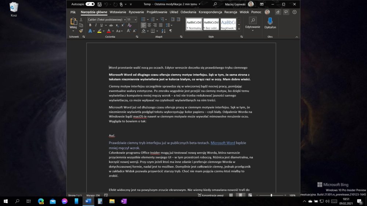Toggle the Autozapis switch
Screen dimensions: 367x206
(x=90, y=4)
